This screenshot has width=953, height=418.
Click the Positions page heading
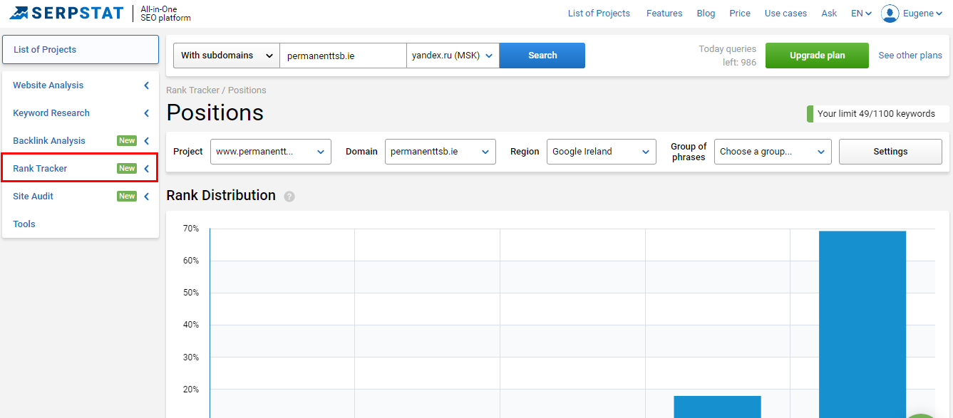click(x=215, y=113)
